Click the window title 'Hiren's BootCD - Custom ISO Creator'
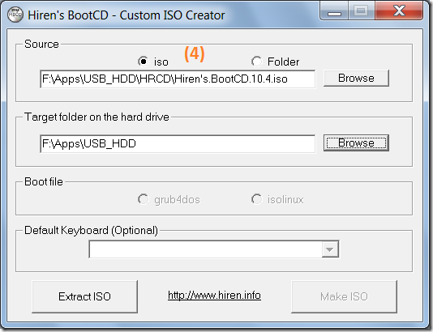This screenshot has width=433, height=332. (x=126, y=15)
